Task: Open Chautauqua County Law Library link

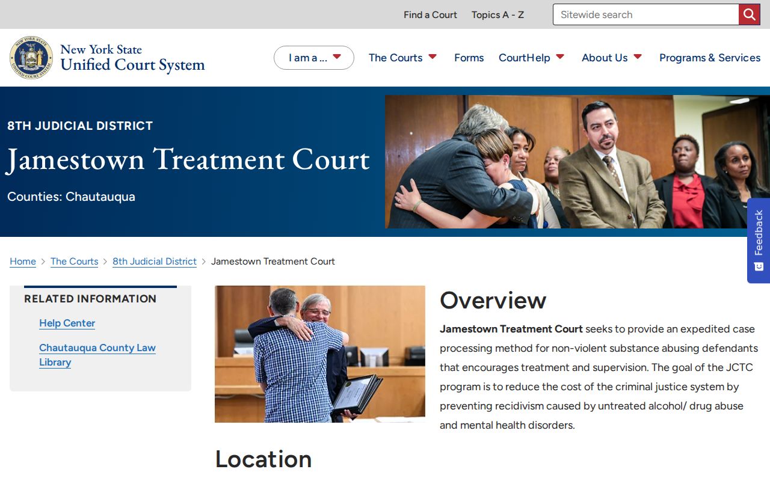Action: click(x=97, y=355)
